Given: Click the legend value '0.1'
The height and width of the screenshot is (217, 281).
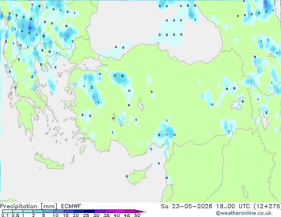Looking at the screenshot, I should 5,215.
